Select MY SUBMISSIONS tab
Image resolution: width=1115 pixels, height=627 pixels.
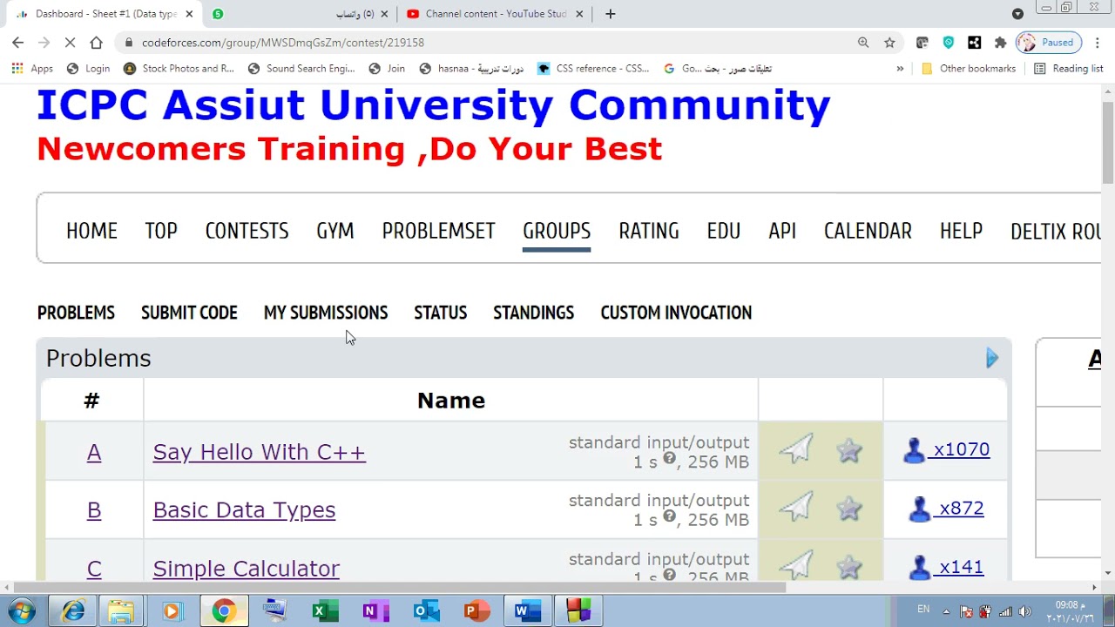tap(326, 313)
